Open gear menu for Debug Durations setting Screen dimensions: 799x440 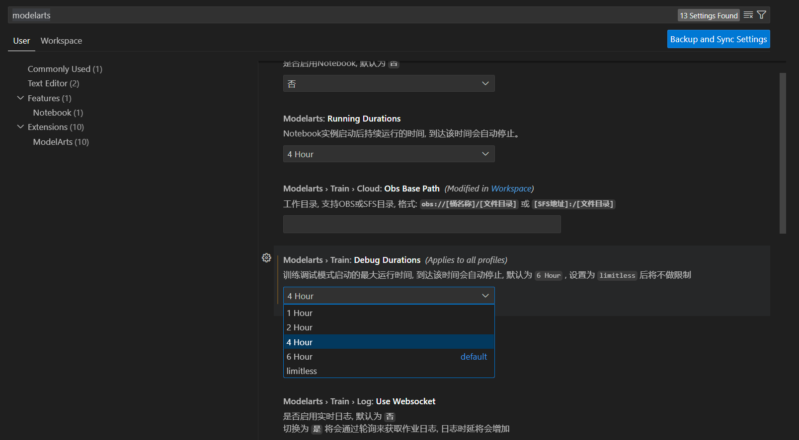click(266, 258)
